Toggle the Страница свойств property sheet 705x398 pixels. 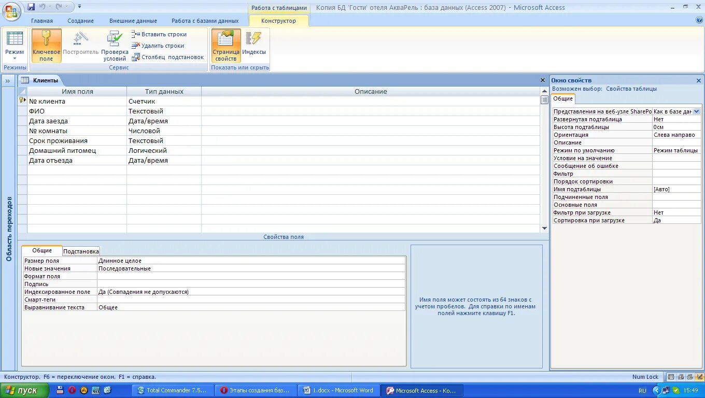pos(226,46)
